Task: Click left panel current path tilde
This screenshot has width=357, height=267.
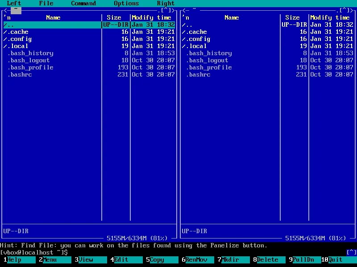Action: [x=16, y=10]
